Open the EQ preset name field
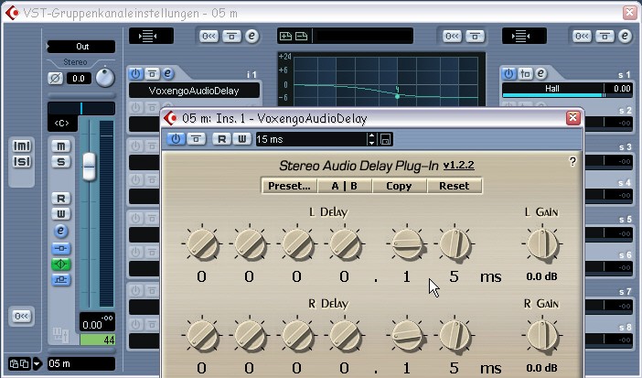 pos(364,36)
